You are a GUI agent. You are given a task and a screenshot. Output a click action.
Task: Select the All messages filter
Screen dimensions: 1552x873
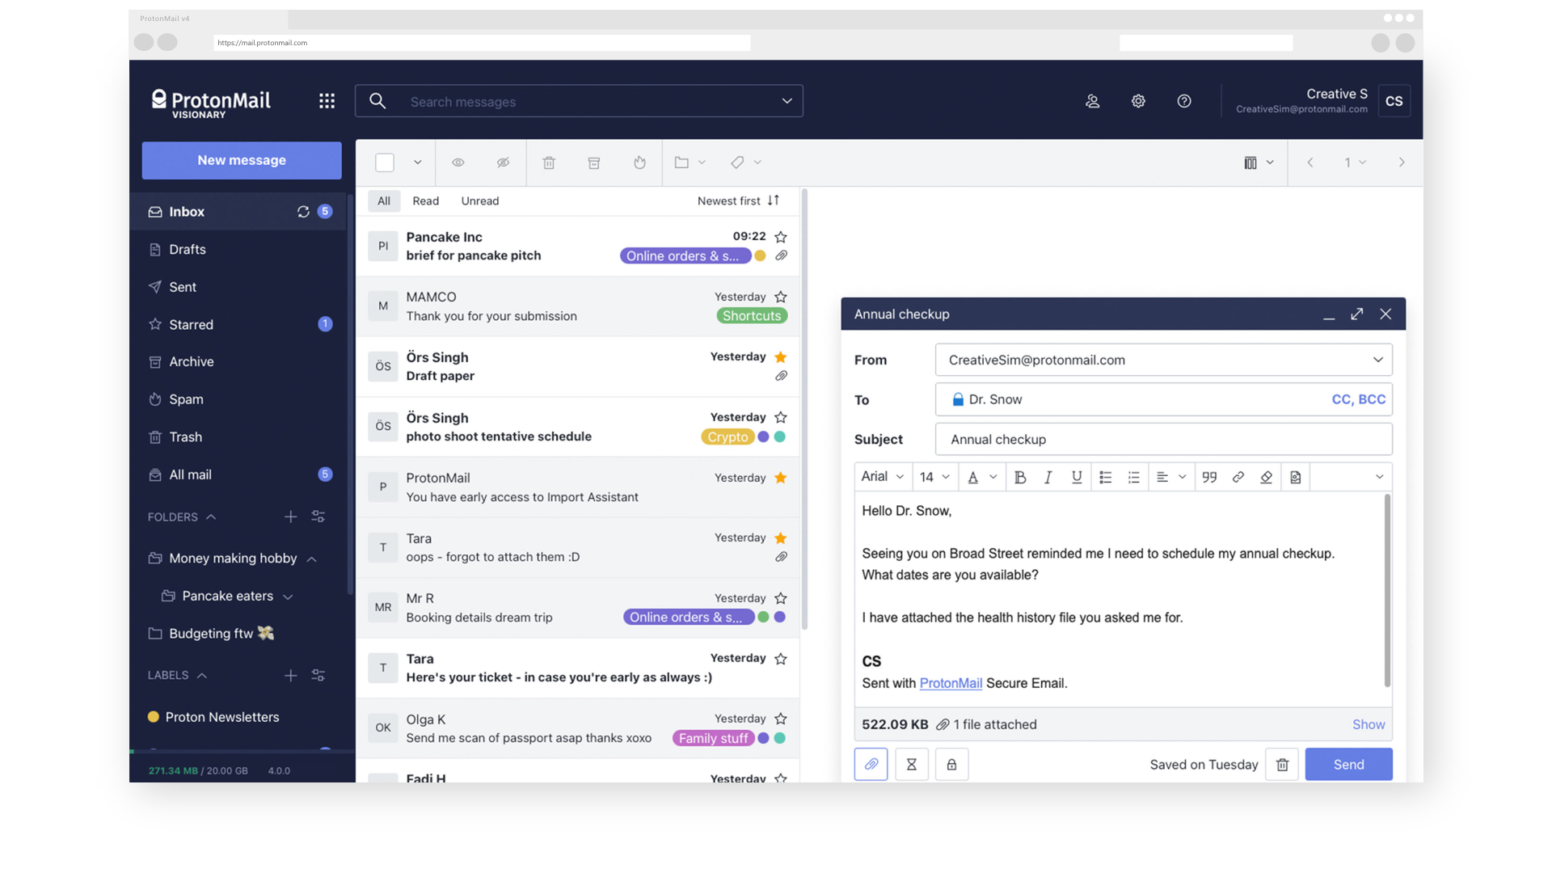point(384,201)
